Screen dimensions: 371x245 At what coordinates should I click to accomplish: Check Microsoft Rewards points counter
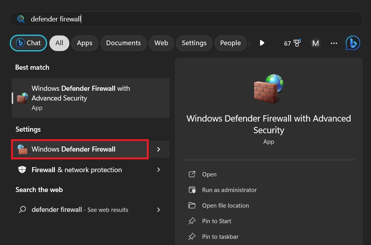pyautogui.click(x=292, y=43)
